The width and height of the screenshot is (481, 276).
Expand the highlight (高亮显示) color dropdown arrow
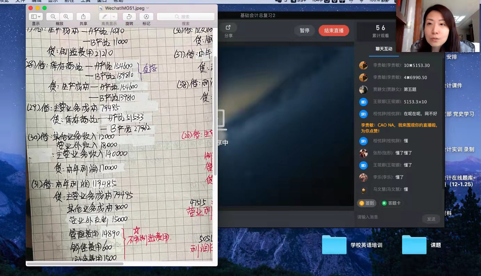(x=114, y=17)
